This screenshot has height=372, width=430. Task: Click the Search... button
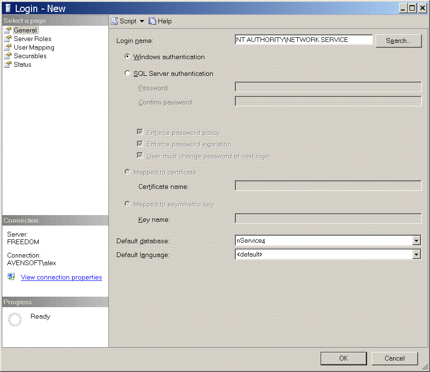[x=398, y=41]
